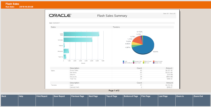Click the Discounts bar in chart
211x107 pixels.
[66, 51]
